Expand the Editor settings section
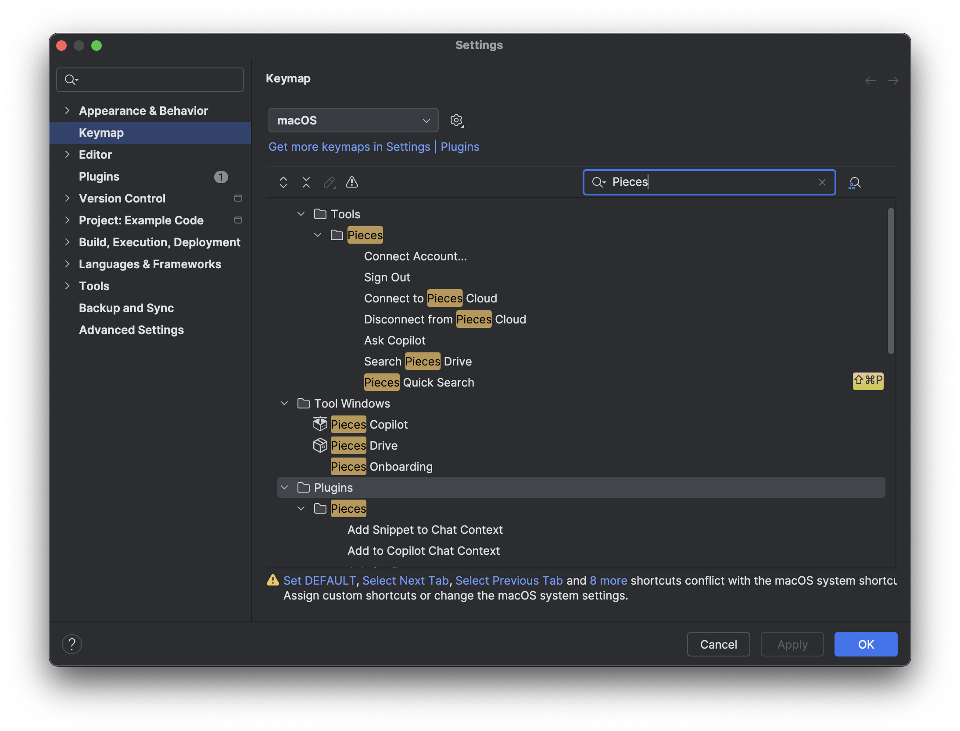960x731 pixels. 67,154
